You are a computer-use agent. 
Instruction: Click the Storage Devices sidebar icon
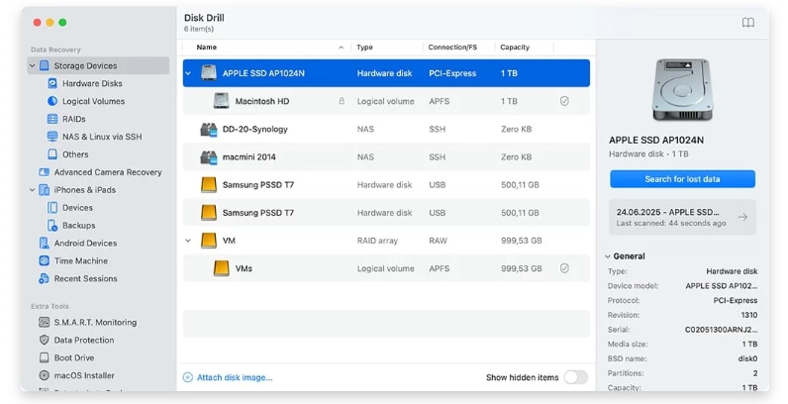coord(45,65)
